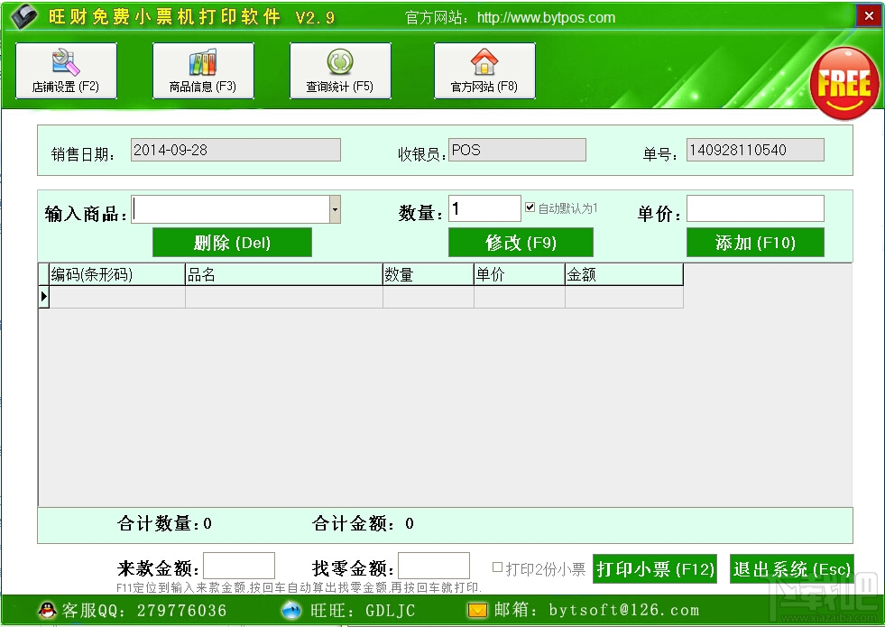This screenshot has width=885, height=627.
Task: Click the printer logo in title bar
Action: [23, 17]
